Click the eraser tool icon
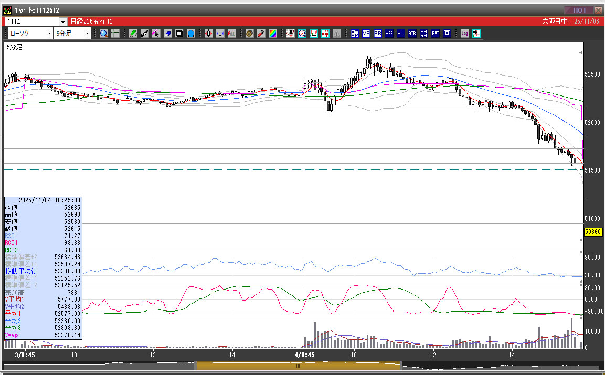Viewport: 605px width, 375px height. 167,34
